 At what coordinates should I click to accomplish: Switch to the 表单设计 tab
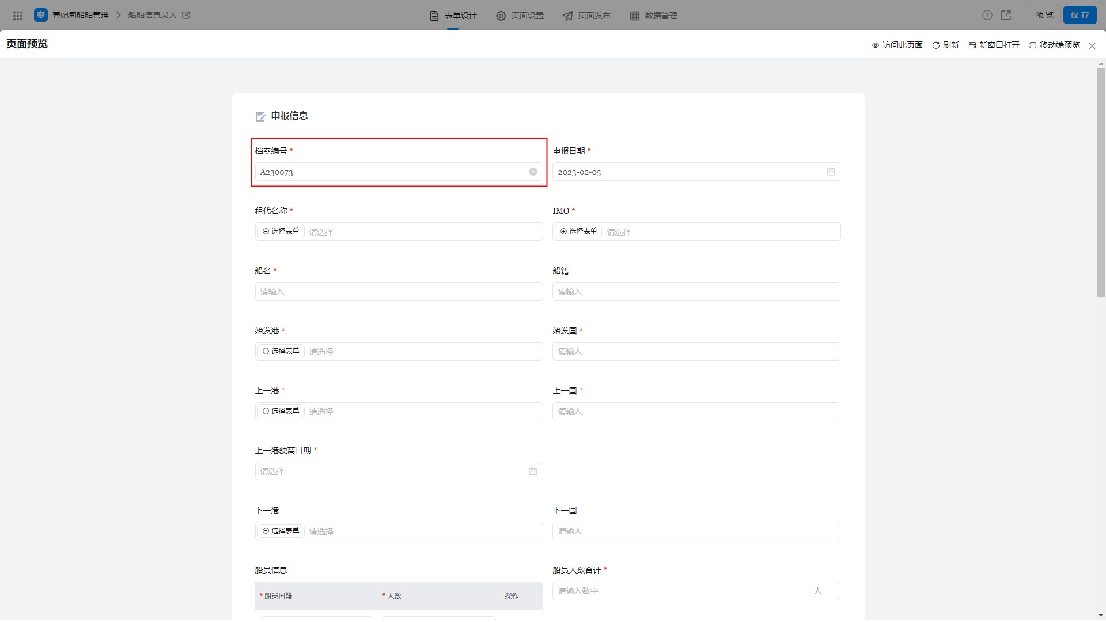[453, 16]
